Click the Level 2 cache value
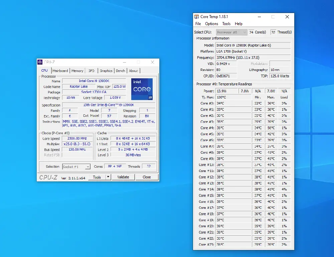334x257 pixels. click(x=133, y=150)
